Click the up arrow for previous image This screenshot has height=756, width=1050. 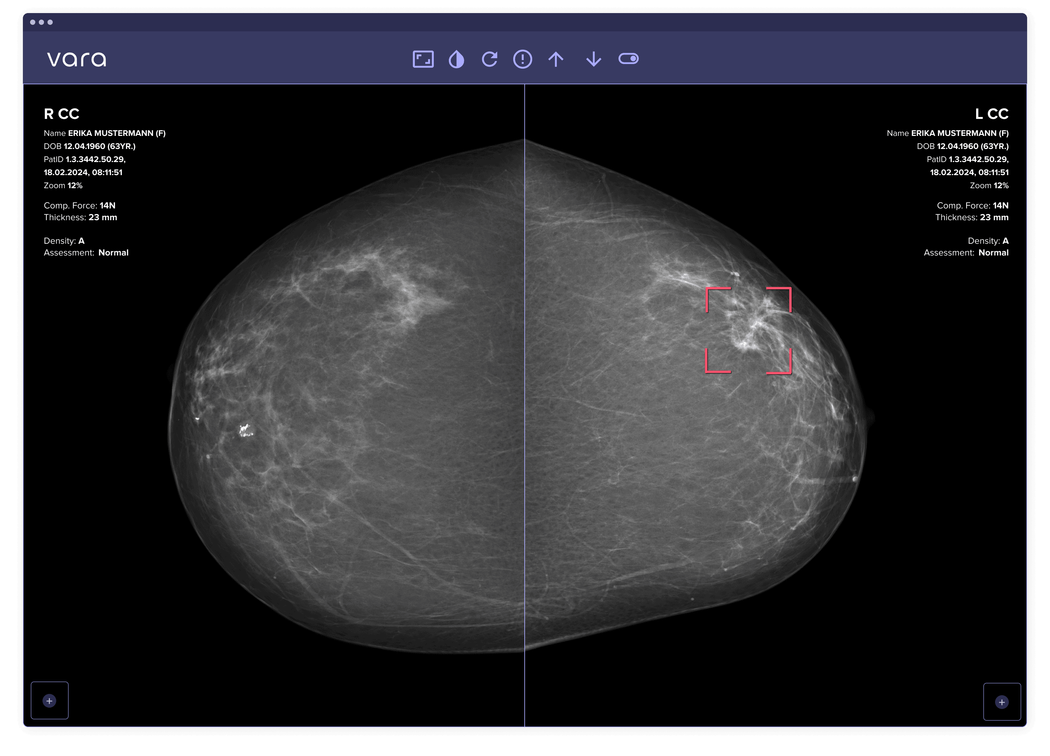[x=555, y=59]
